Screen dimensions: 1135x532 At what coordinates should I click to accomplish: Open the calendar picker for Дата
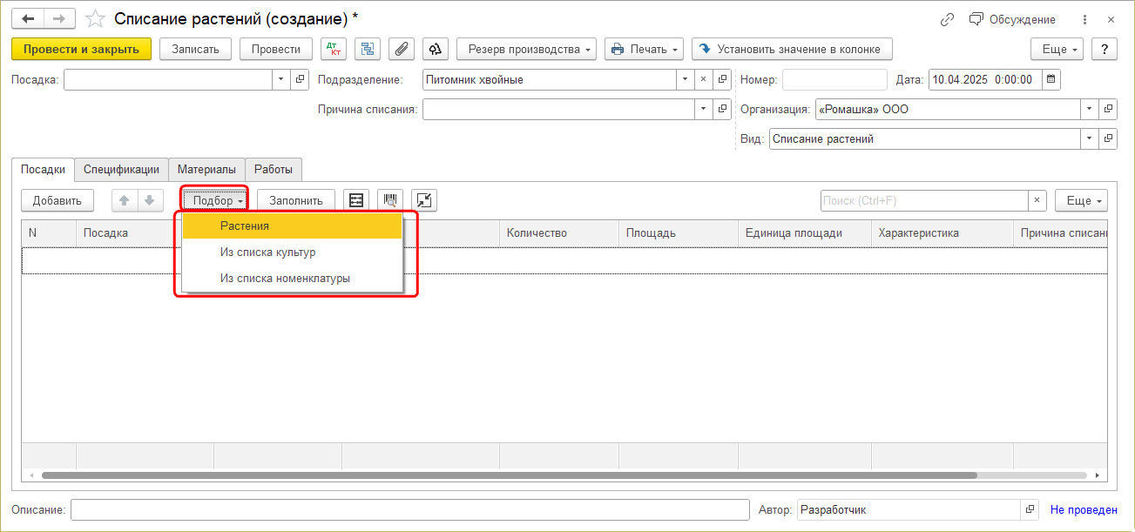click(1051, 79)
